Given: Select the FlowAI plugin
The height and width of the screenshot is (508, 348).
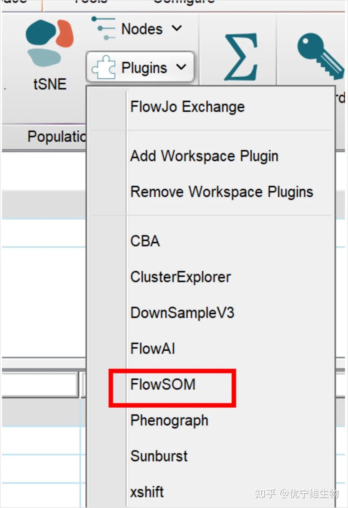Looking at the screenshot, I should [x=152, y=349].
